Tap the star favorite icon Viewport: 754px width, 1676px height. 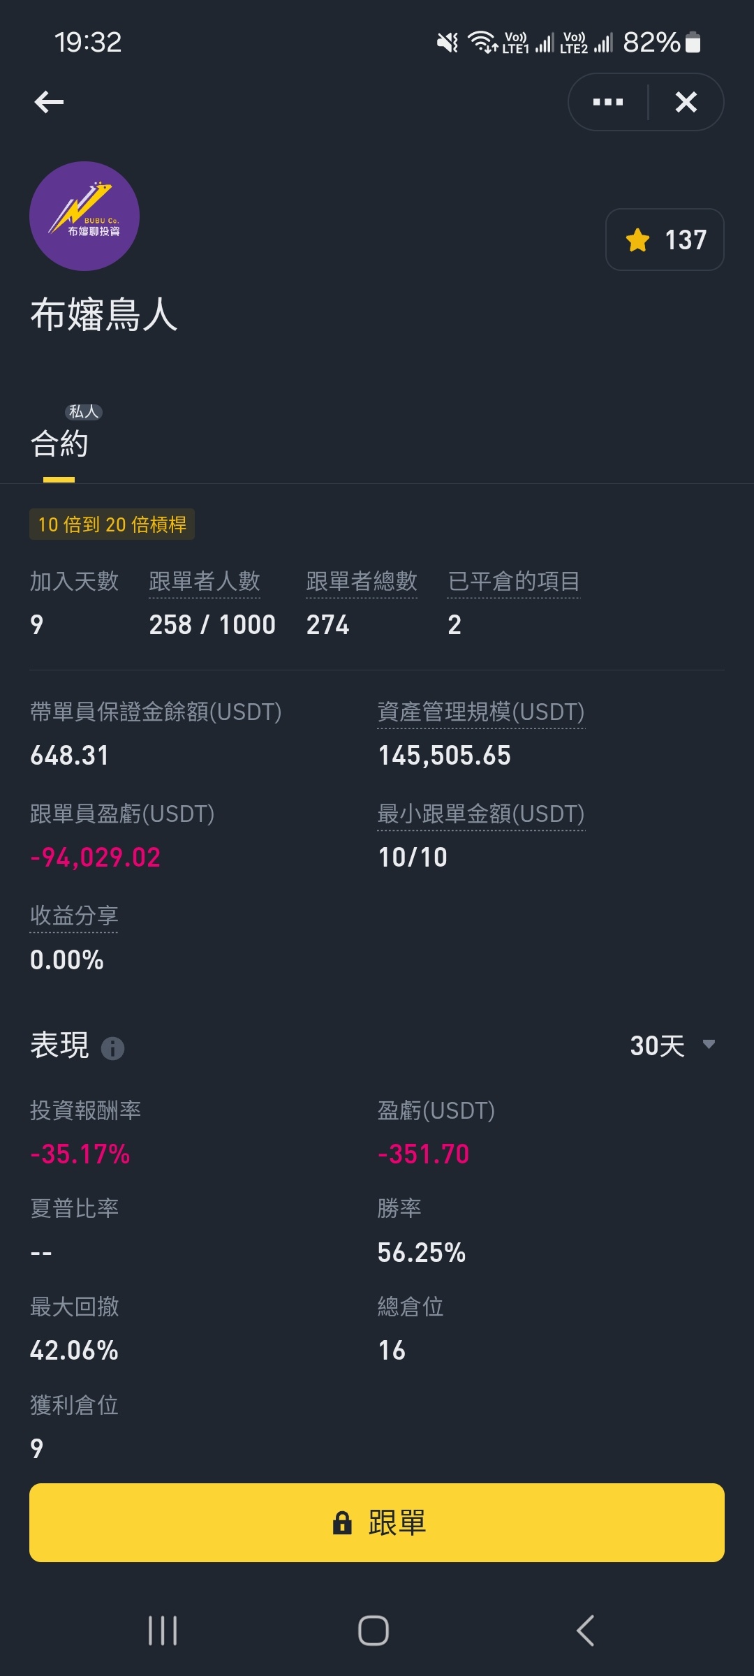click(637, 240)
